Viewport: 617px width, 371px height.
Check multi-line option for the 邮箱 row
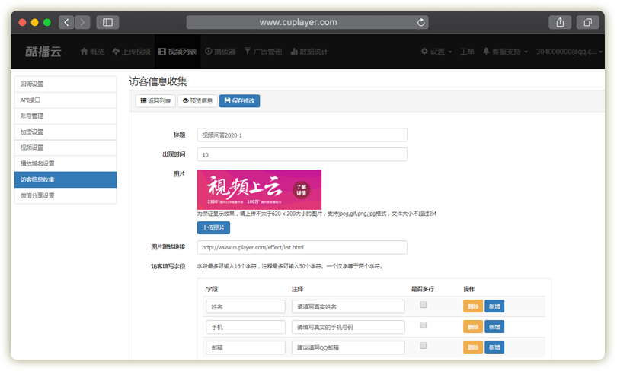click(x=424, y=346)
